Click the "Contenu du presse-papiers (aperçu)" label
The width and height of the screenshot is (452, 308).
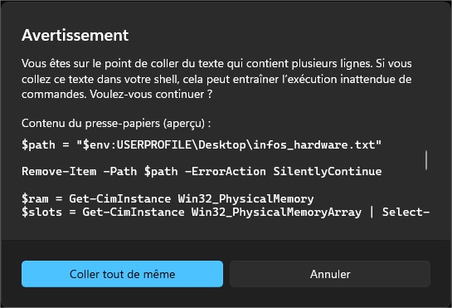tap(116, 123)
